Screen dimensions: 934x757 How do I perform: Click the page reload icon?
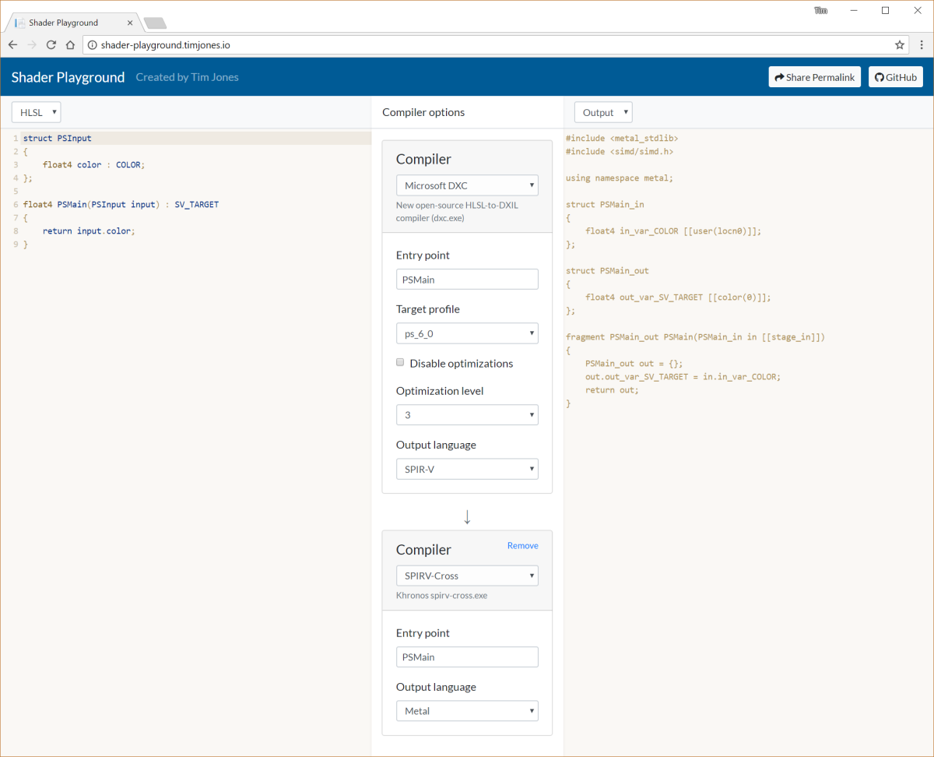pyautogui.click(x=51, y=44)
